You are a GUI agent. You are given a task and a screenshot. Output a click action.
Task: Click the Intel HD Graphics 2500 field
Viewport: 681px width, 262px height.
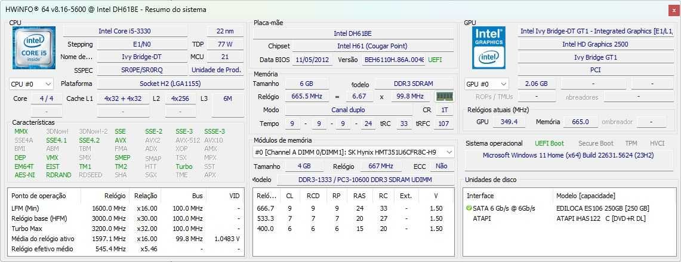point(596,44)
